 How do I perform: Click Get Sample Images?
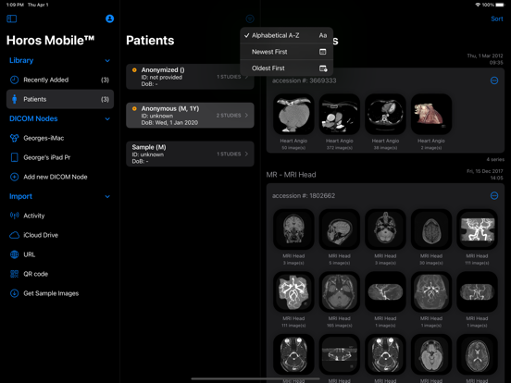click(60, 293)
